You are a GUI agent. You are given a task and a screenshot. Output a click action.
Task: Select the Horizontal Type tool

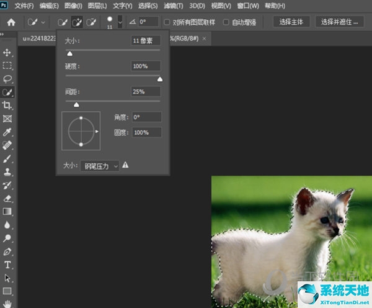8,265
